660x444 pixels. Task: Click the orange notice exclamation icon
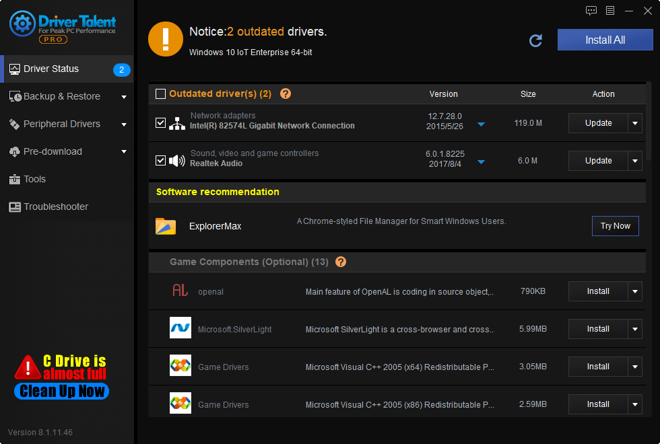click(165, 39)
